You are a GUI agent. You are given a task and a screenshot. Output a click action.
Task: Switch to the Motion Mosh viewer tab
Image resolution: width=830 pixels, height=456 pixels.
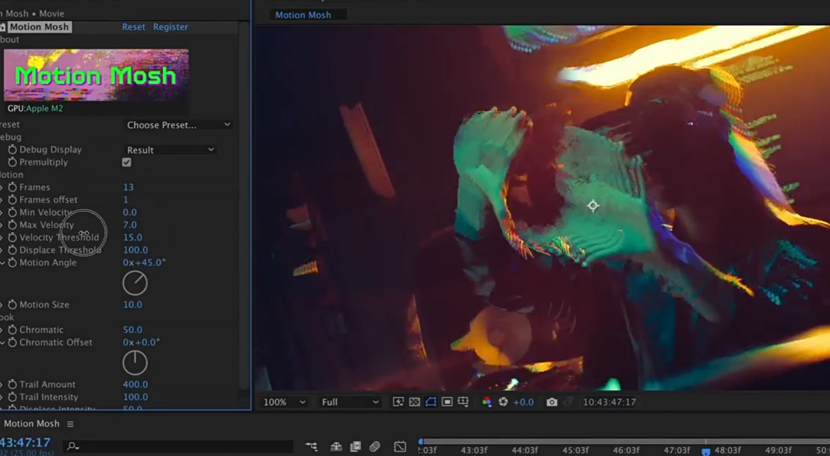[303, 15]
